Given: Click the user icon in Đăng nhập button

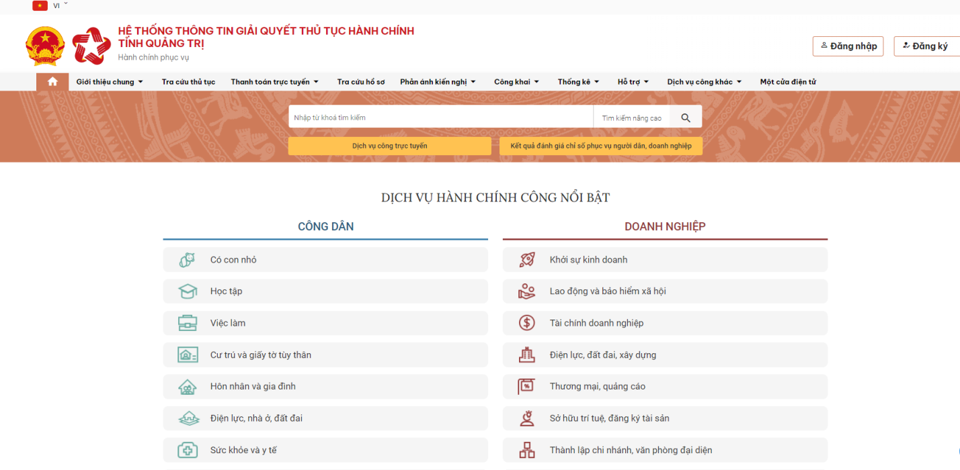Looking at the screenshot, I should (x=824, y=46).
